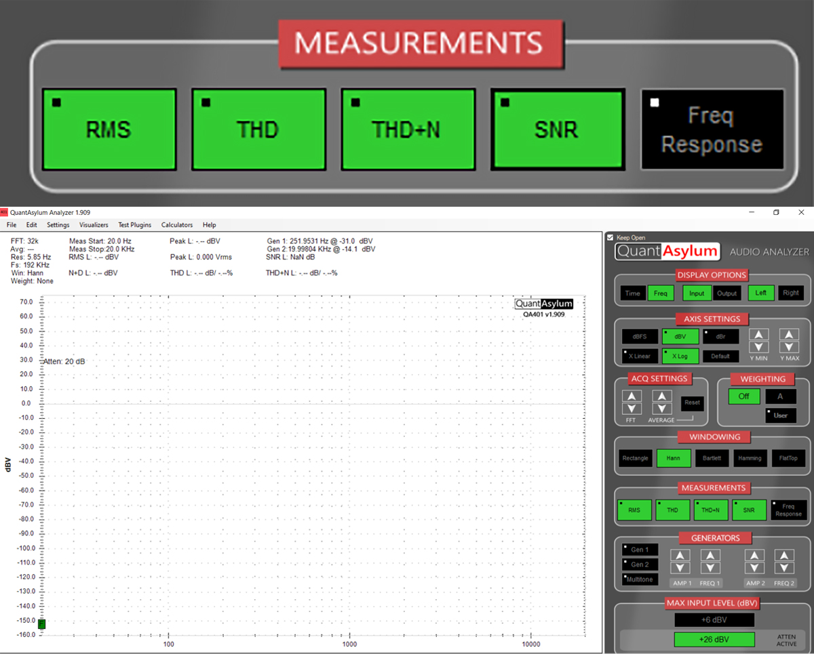Toggle THD+N in the small sidebar Measurements panel
The width and height of the screenshot is (814, 654).
click(710, 510)
